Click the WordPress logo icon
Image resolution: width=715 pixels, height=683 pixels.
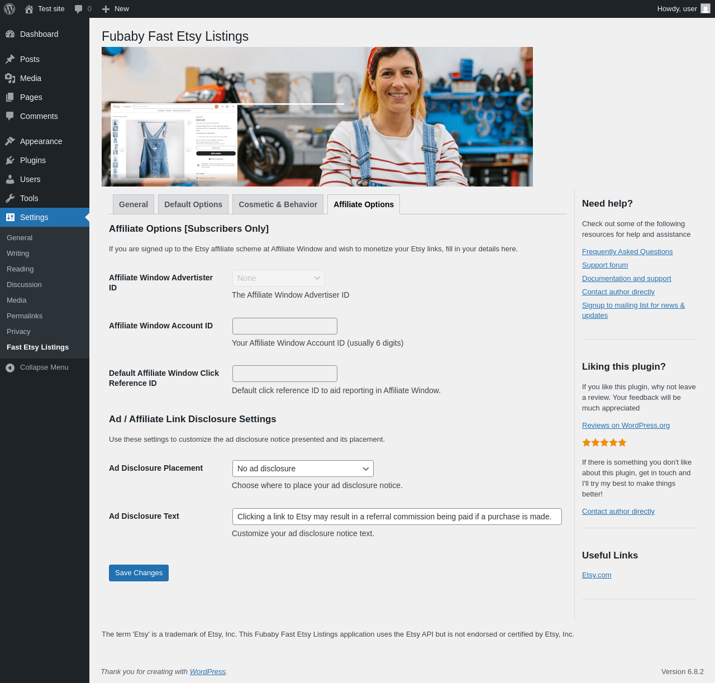pos(9,9)
